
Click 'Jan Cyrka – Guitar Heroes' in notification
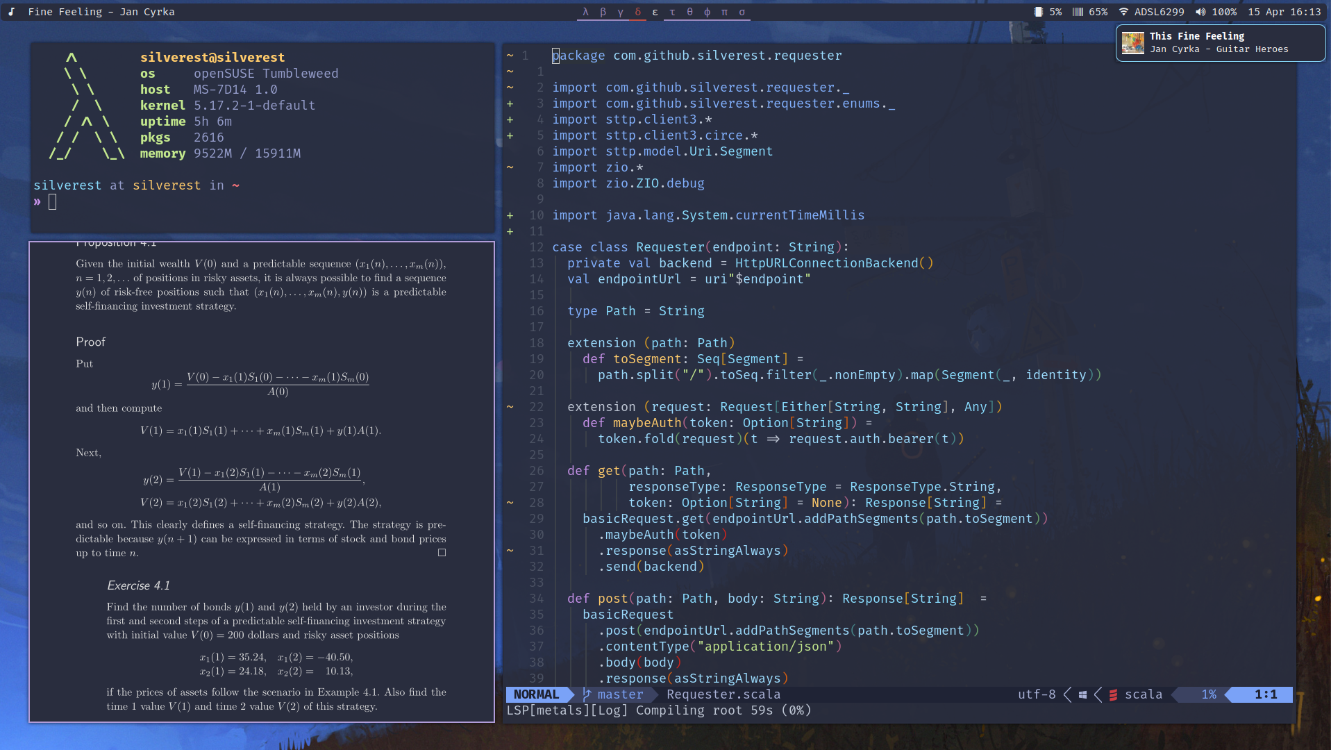click(1219, 49)
